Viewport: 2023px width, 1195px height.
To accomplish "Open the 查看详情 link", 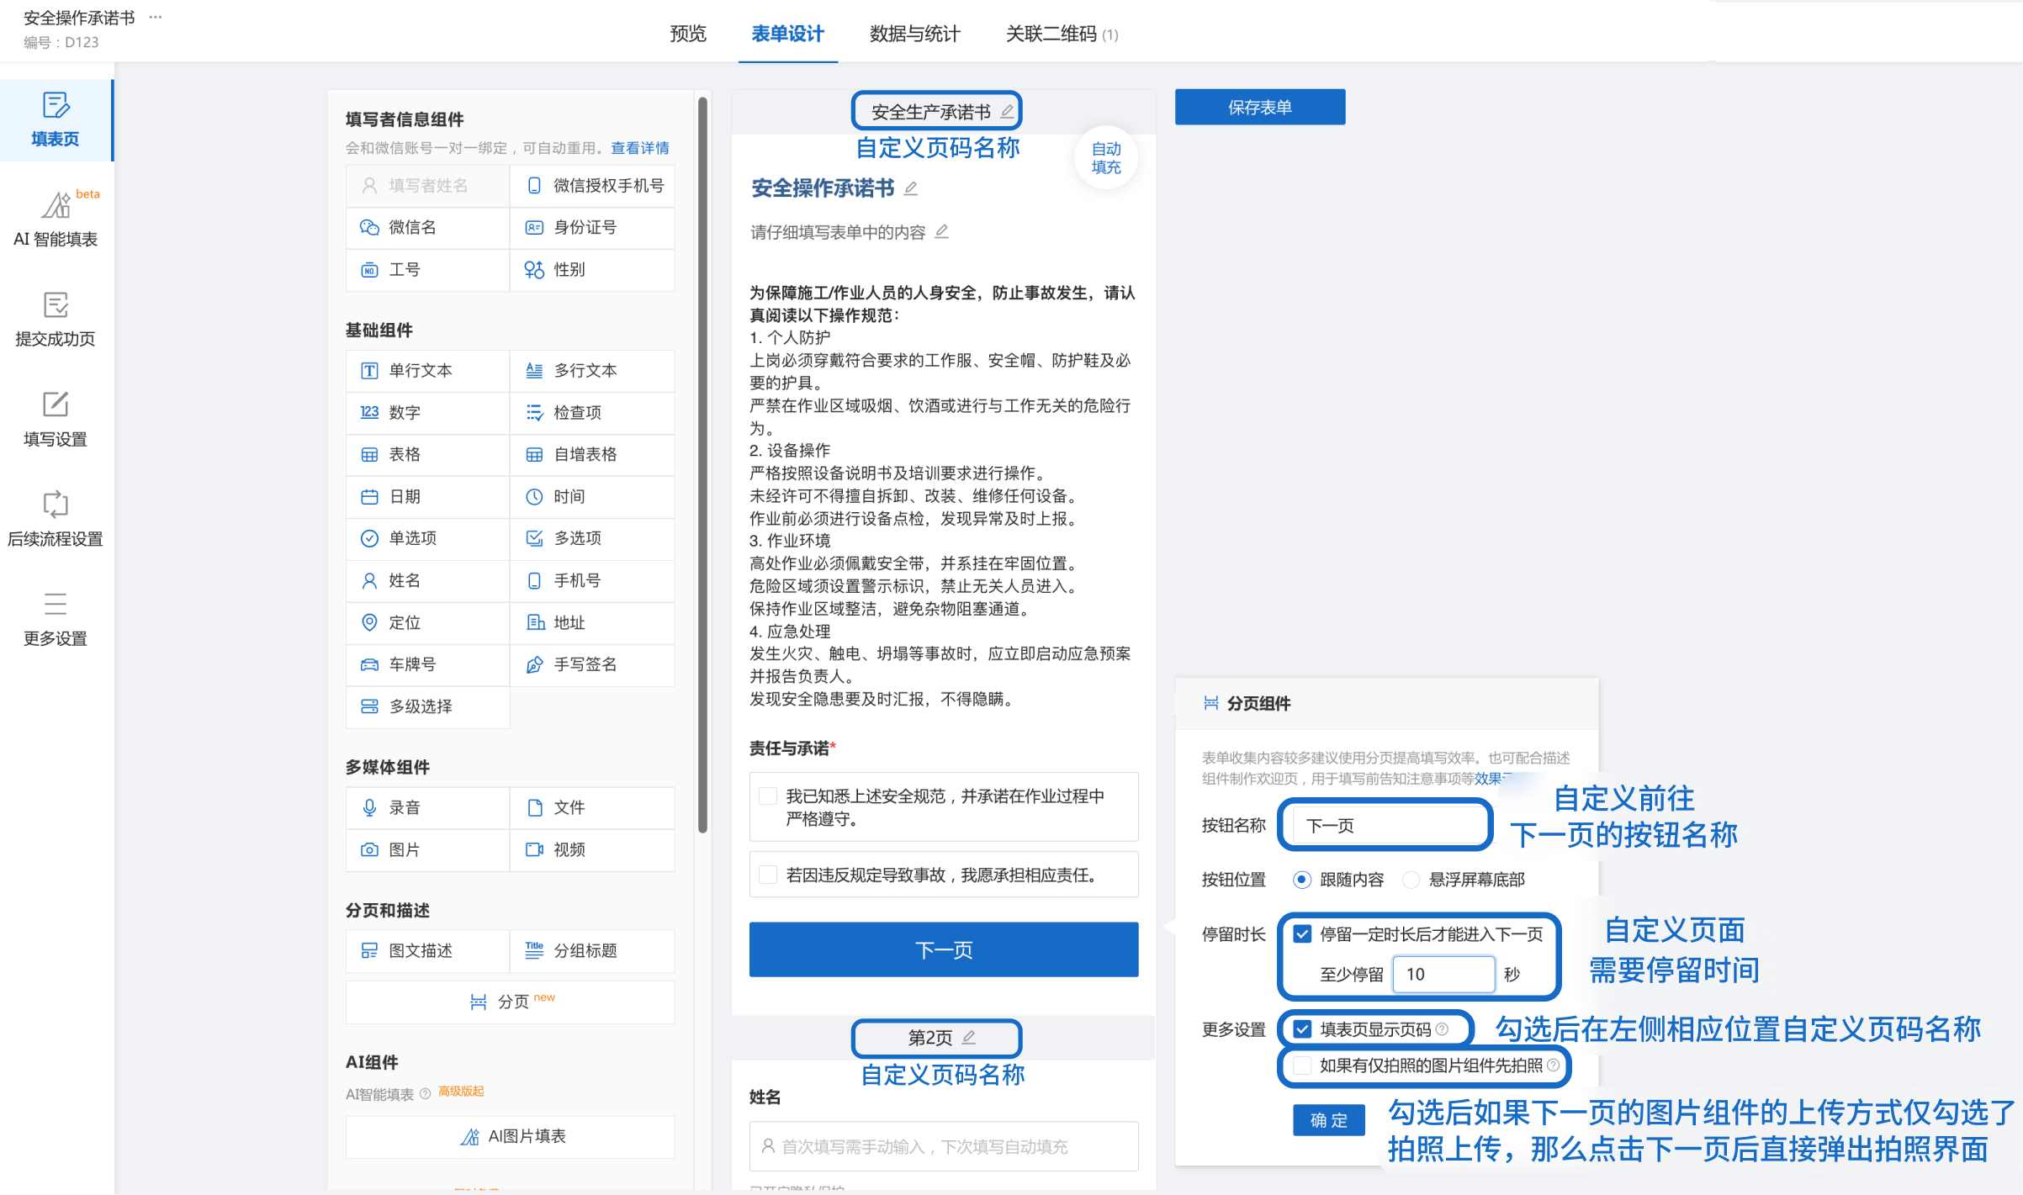I will coord(639,148).
